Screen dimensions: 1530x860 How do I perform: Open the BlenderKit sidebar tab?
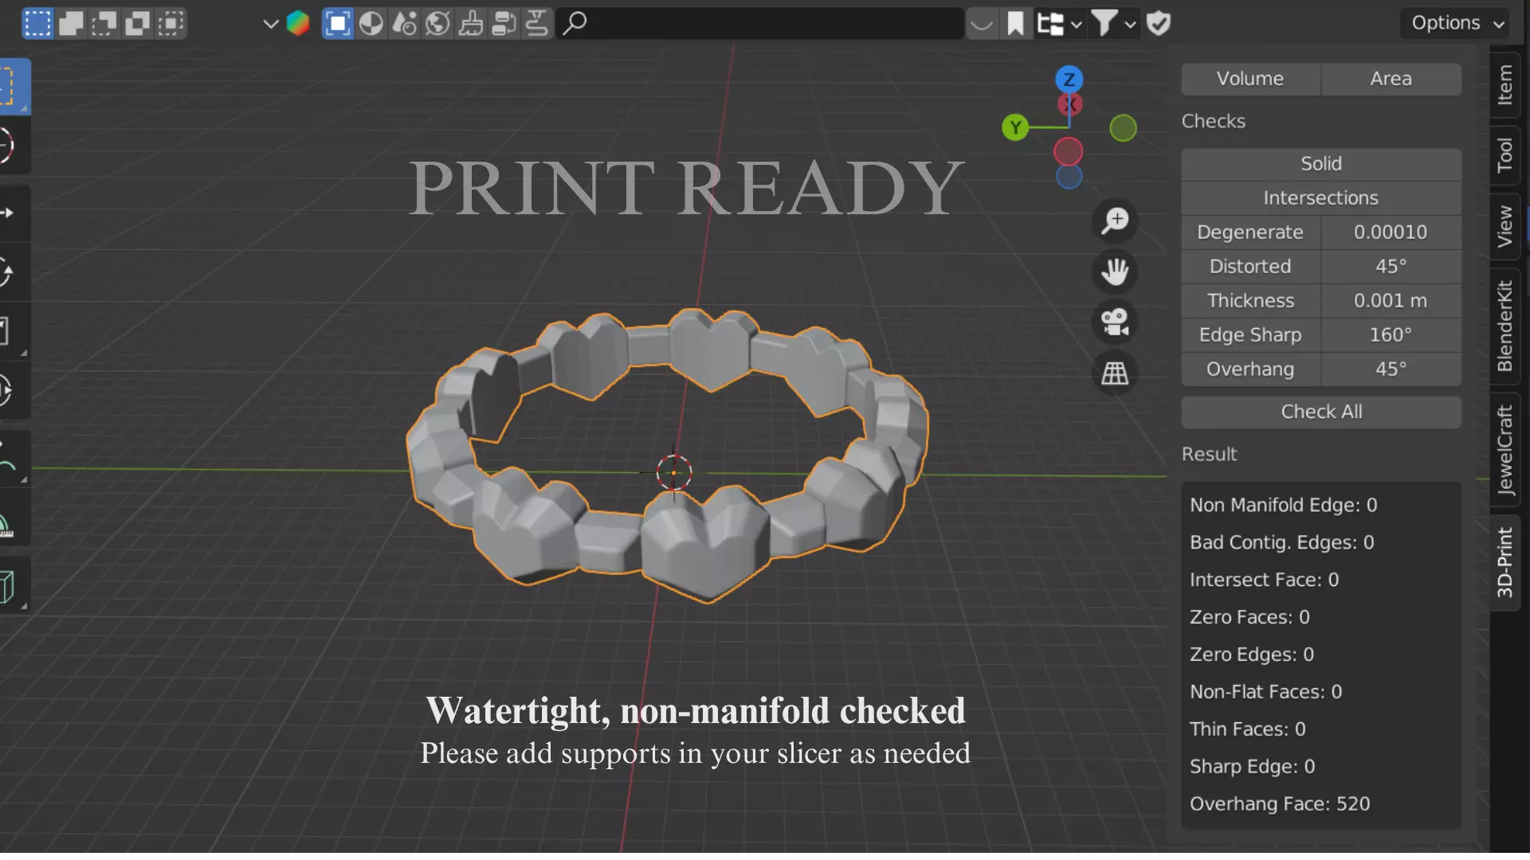tap(1504, 326)
